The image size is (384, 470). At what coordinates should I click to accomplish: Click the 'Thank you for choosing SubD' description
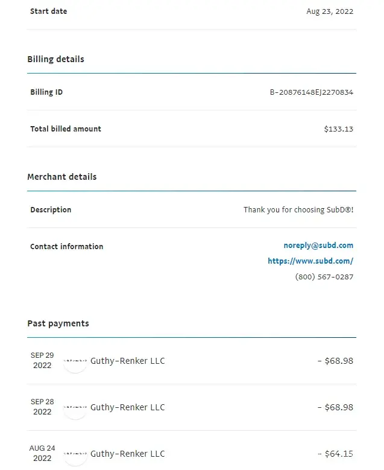tap(298, 210)
